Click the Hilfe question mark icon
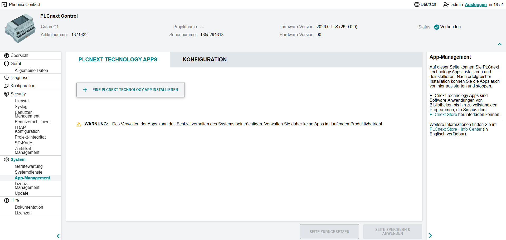The height and width of the screenshot is (240, 506). 6,200
